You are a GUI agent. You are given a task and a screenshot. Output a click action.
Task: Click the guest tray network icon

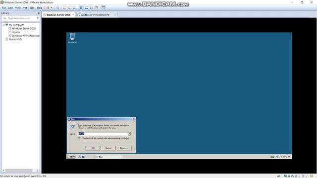(277, 157)
